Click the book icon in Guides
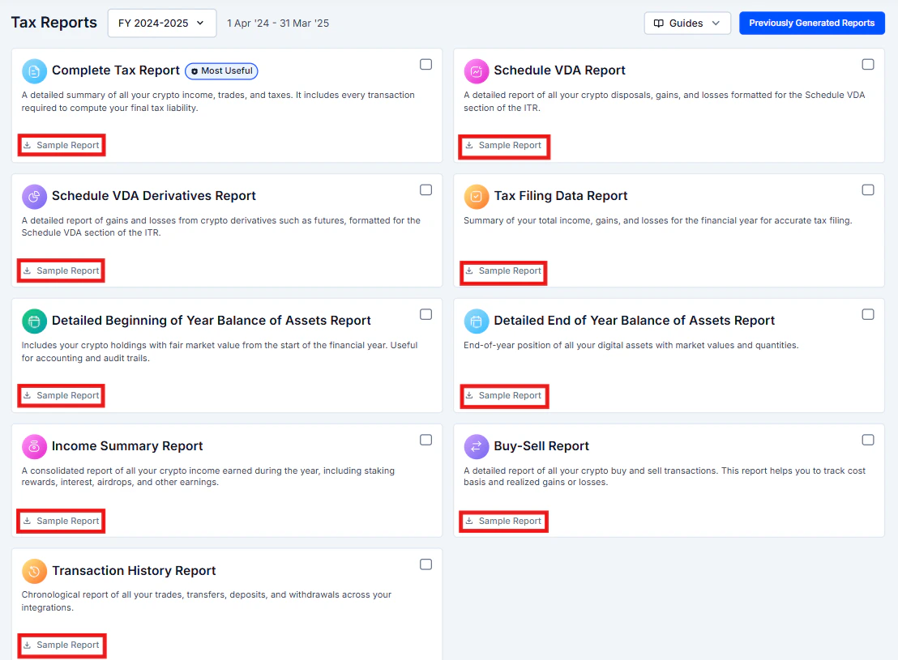The width and height of the screenshot is (898, 660). tap(659, 23)
